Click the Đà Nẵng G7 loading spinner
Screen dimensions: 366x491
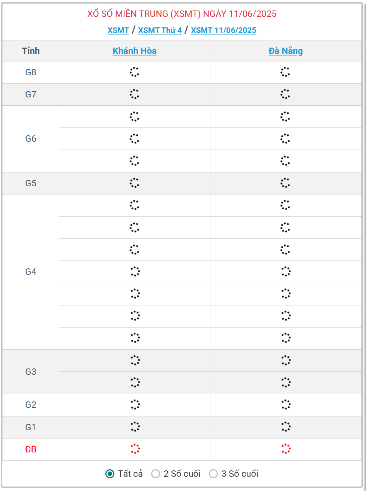(285, 94)
